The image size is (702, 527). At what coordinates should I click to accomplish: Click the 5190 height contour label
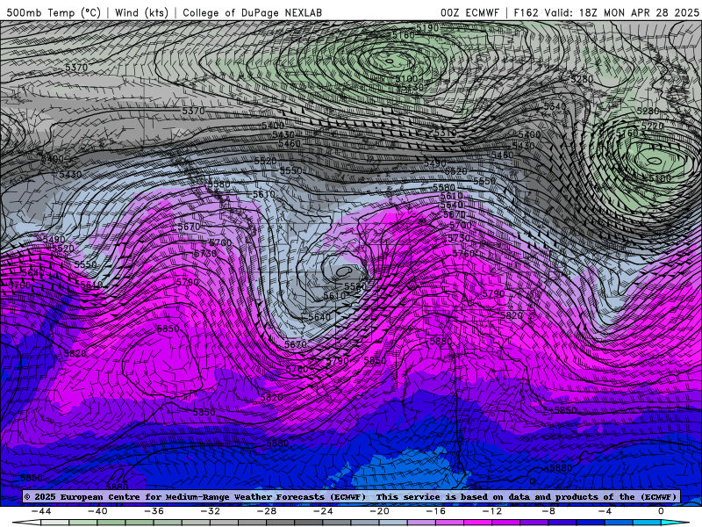(x=427, y=28)
